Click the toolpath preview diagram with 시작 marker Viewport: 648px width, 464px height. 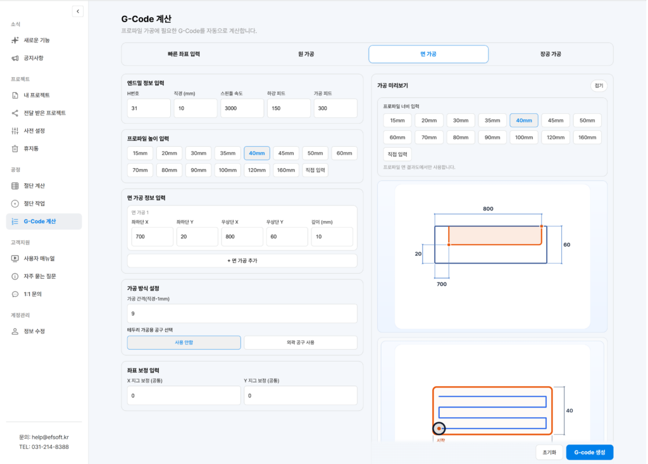point(492,393)
